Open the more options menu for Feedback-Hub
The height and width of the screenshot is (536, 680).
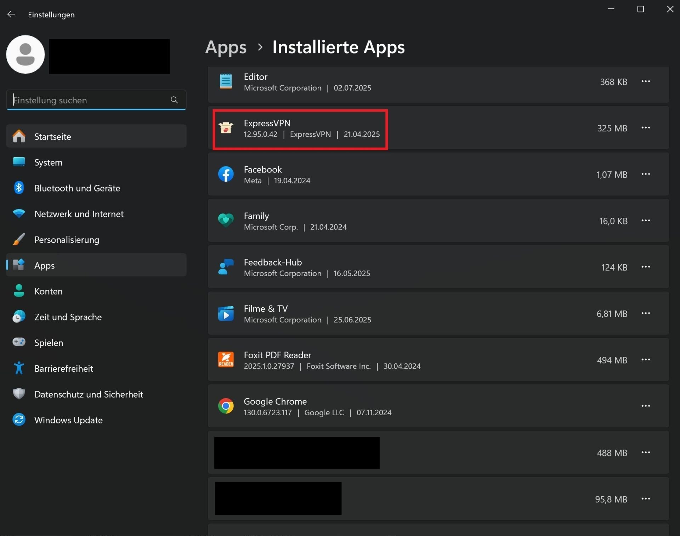point(646,267)
